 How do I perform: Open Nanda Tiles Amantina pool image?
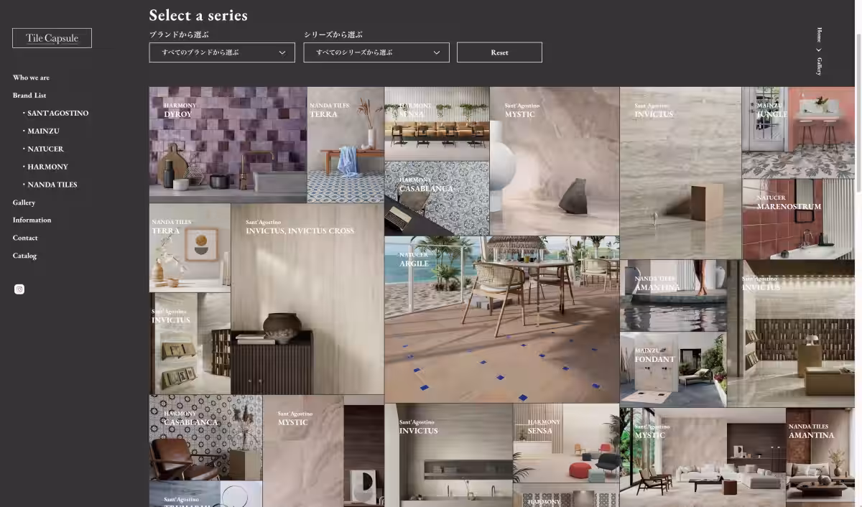[x=673, y=295]
